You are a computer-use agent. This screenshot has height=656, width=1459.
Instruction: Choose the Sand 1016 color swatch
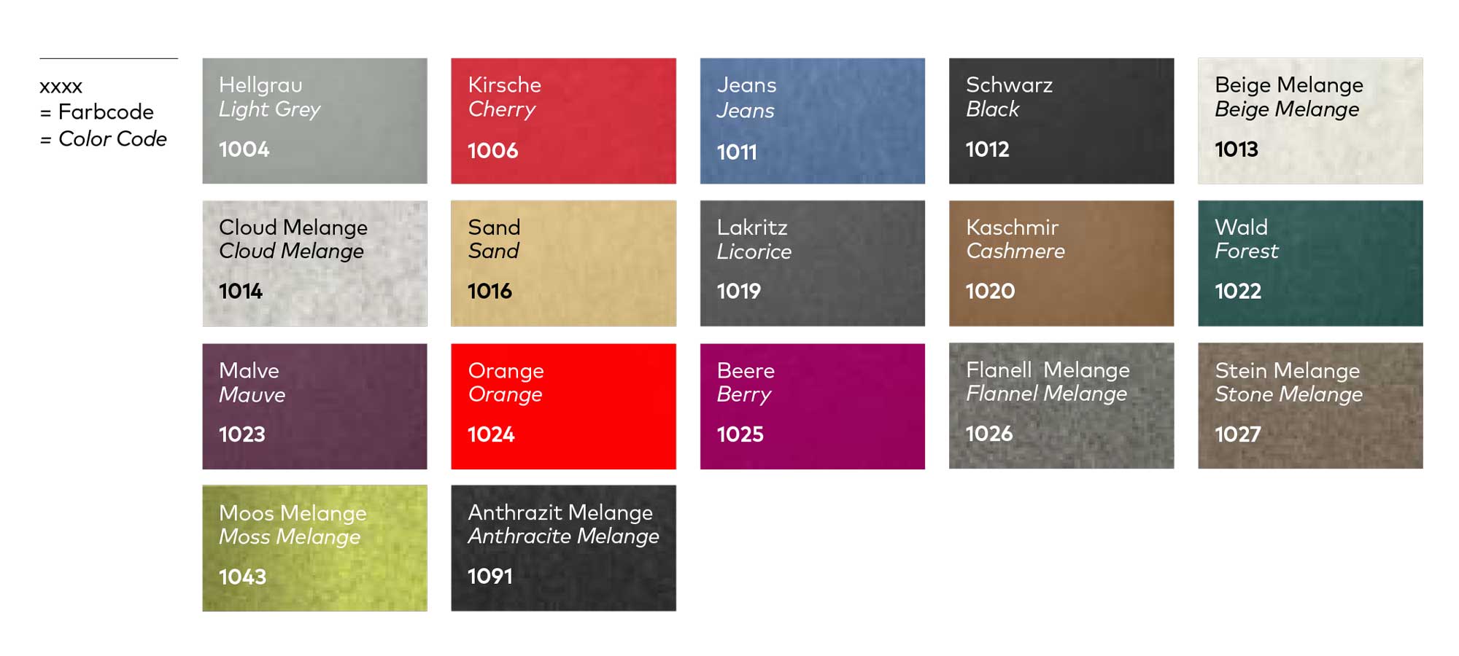pyautogui.click(x=563, y=263)
